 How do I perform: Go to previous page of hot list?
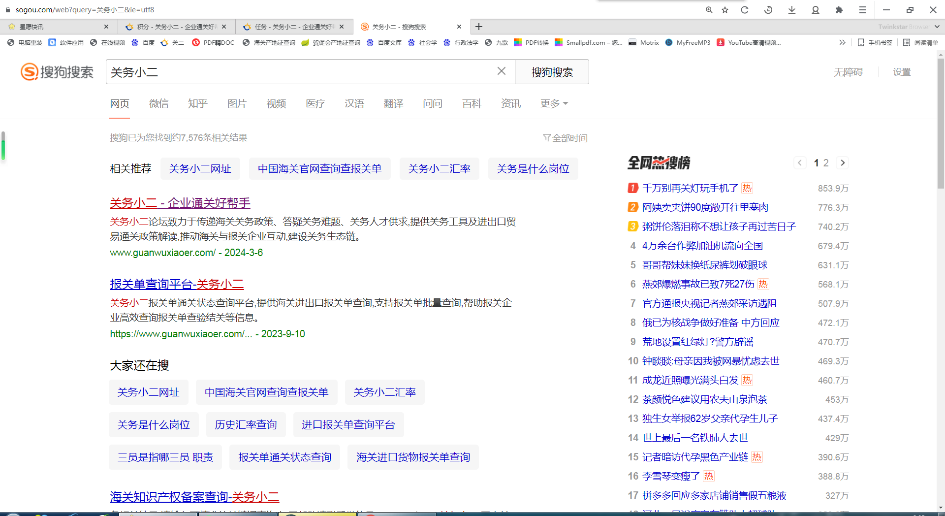(800, 163)
